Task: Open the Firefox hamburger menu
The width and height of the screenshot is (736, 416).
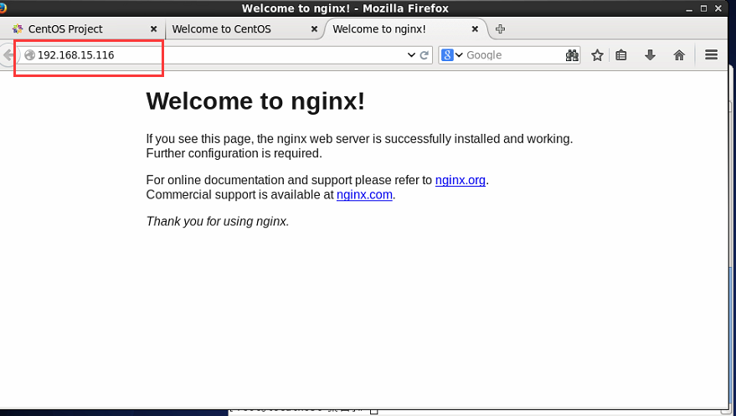Action: click(x=711, y=55)
